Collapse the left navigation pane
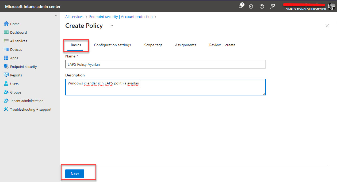337x182 pixels. (x=56, y=16)
